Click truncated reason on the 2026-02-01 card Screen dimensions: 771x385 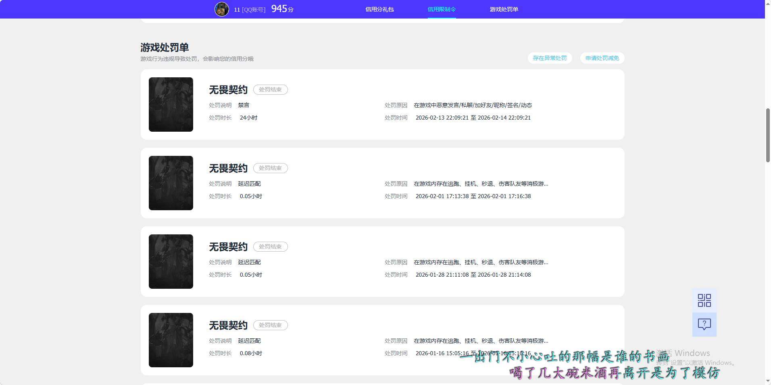pos(481,184)
